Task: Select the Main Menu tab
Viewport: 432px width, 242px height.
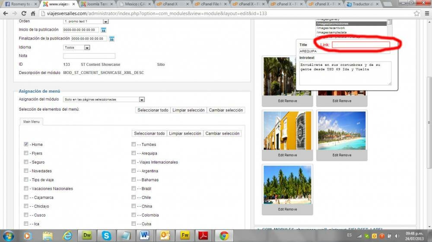Action: 31,122
